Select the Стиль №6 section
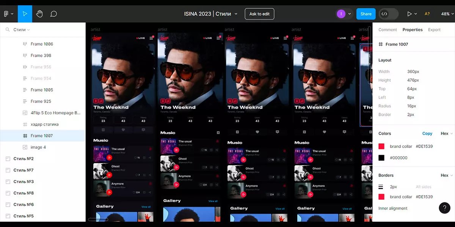The height and width of the screenshot is (227, 455). (42, 205)
